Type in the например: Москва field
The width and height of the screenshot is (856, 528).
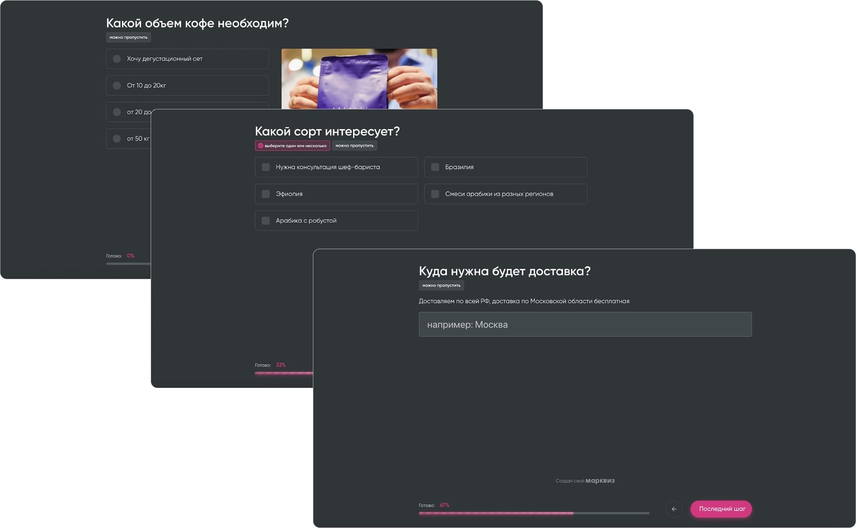tap(585, 324)
